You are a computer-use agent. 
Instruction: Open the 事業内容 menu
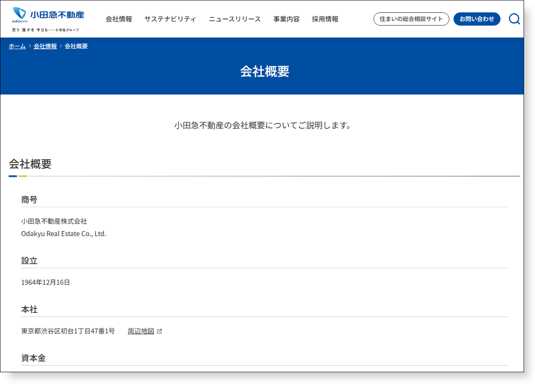pos(286,19)
